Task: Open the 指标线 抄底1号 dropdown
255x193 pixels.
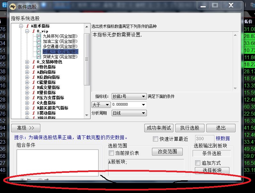Action: (x=129, y=96)
